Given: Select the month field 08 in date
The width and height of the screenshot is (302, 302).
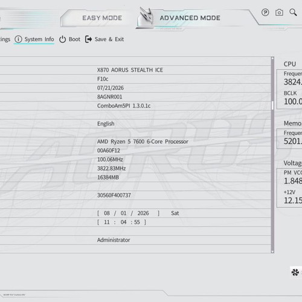Looking at the screenshot, I should (x=107, y=213).
